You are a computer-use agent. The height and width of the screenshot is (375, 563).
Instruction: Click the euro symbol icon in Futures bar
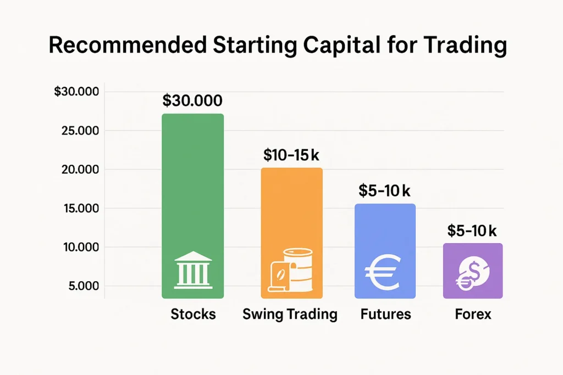(384, 272)
